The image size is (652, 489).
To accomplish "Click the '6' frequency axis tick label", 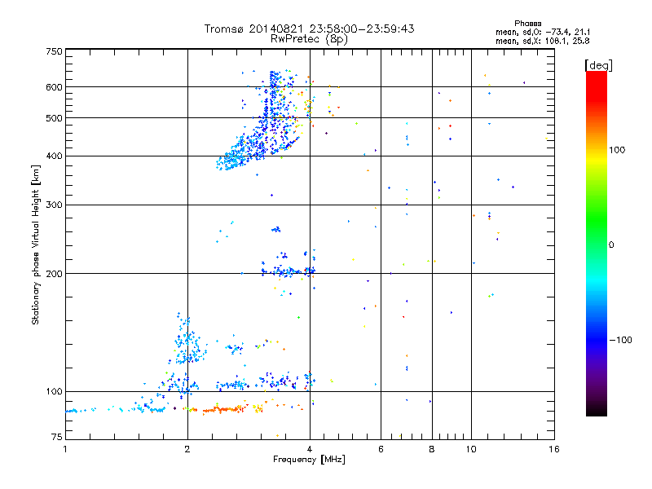I will click(381, 449).
